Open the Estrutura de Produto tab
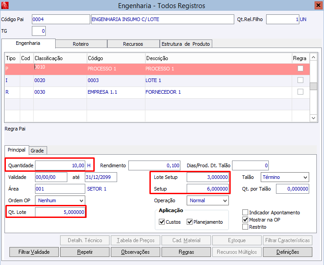324x265 pixels. (186, 44)
